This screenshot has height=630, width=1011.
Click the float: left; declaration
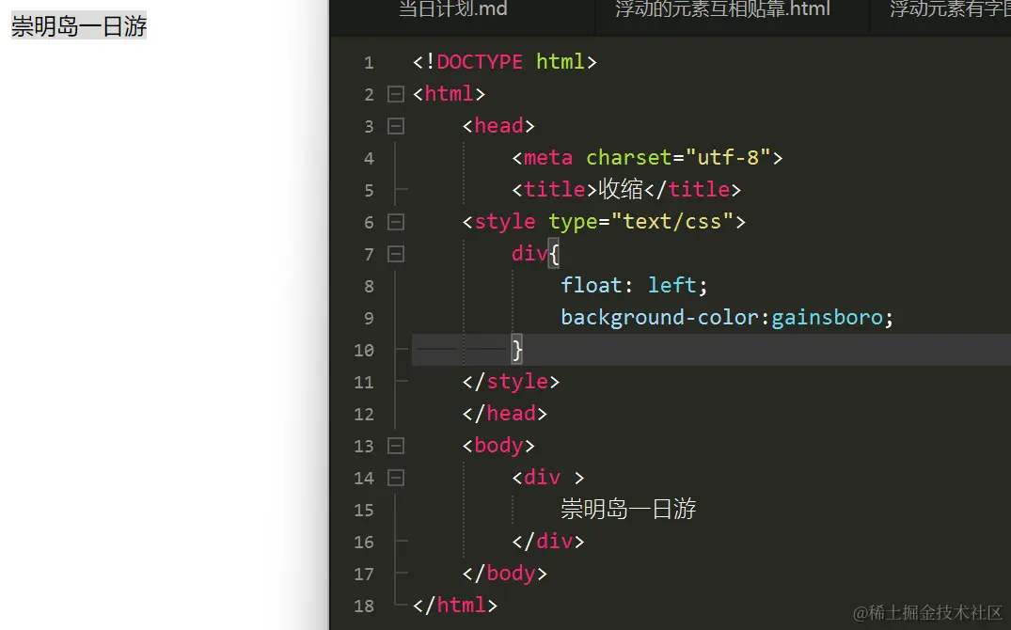point(634,285)
